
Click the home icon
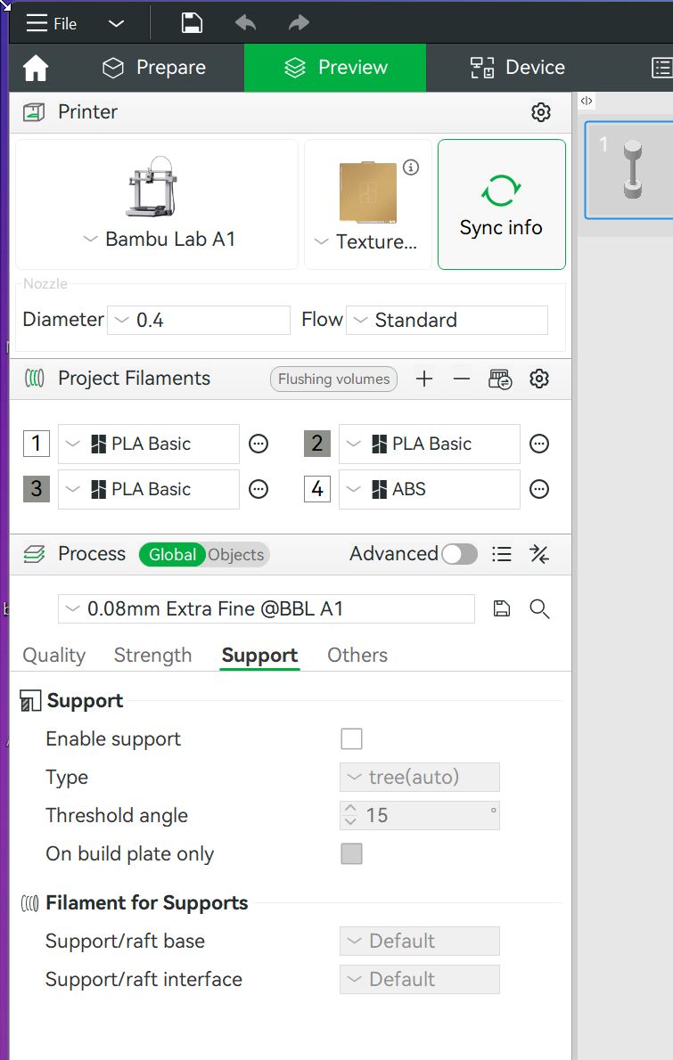(36, 68)
